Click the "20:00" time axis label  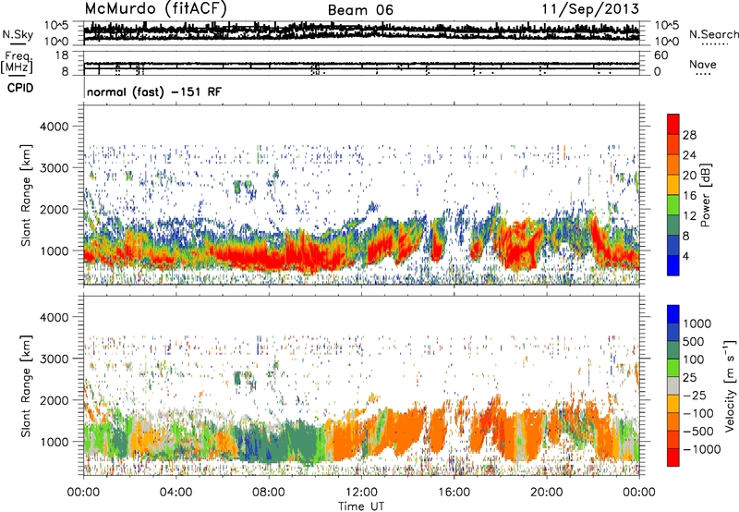[546, 493]
